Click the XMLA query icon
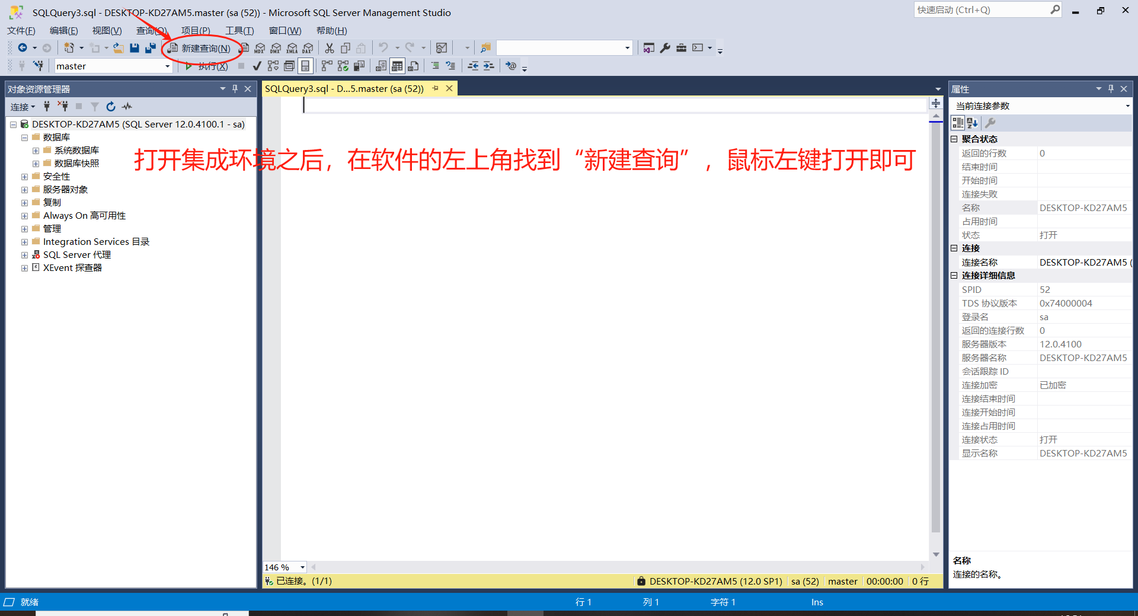 click(292, 48)
